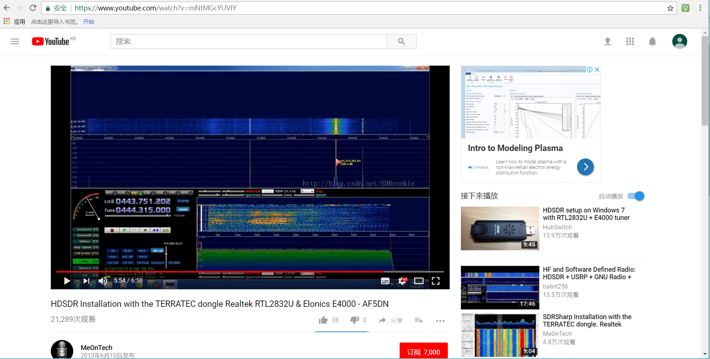The height and width of the screenshot is (359, 710).
Task: Click the browser address bar URL
Action: coord(155,8)
